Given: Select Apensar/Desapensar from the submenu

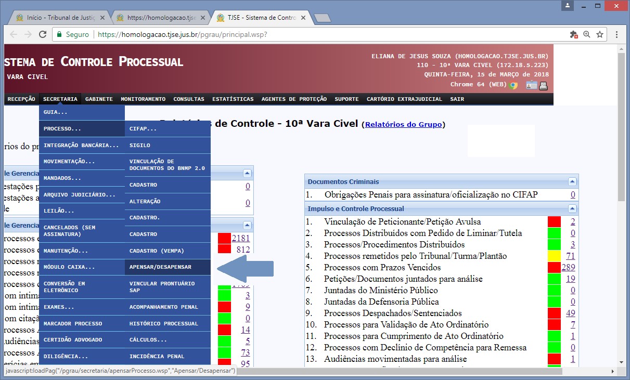Looking at the screenshot, I should [160, 267].
